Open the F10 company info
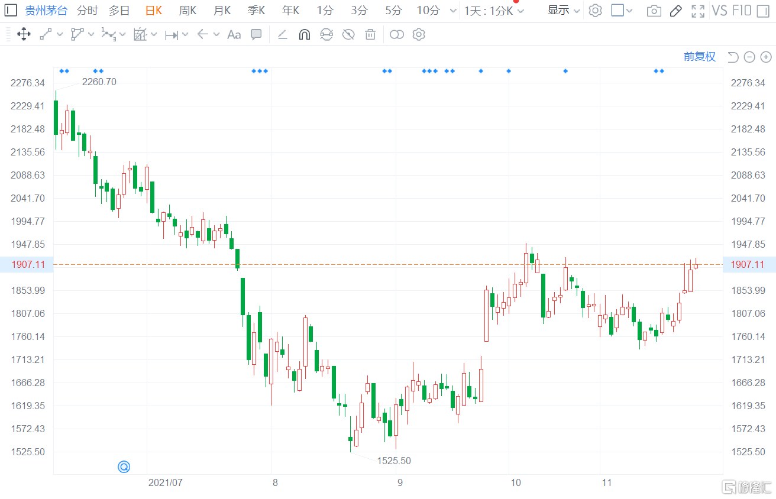The width and height of the screenshot is (776, 499). (742, 10)
